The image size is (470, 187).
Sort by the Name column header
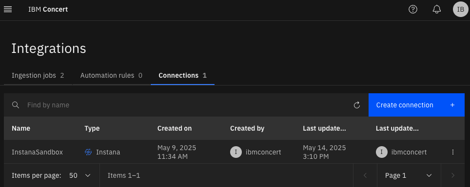click(x=21, y=128)
